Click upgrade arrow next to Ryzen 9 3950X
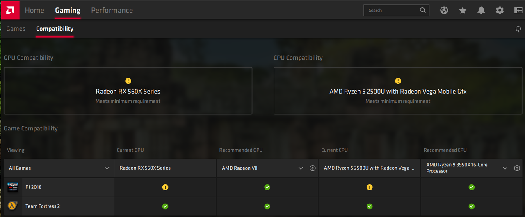Screen dimensions: 525x217 pos(517,168)
